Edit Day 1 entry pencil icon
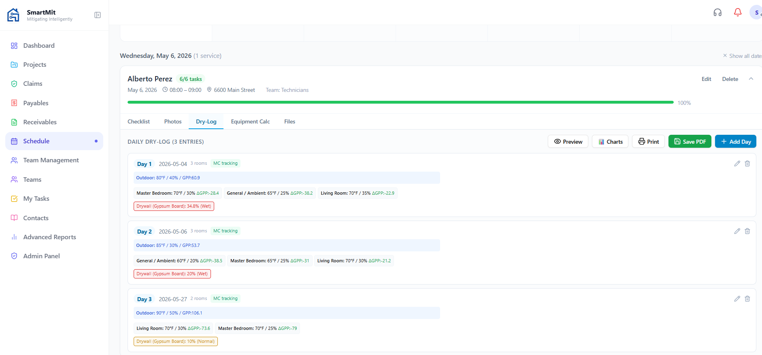 [737, 164]
